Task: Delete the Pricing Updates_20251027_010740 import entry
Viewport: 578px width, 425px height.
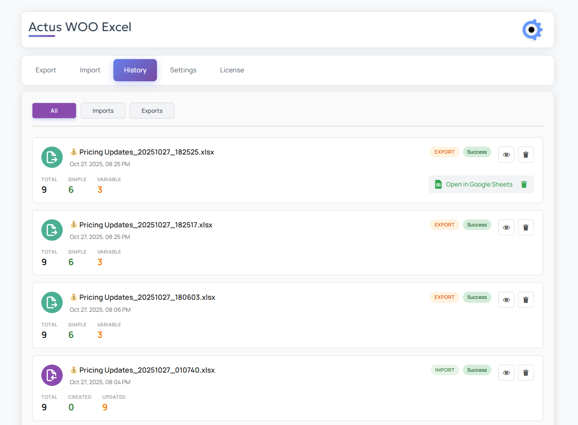Action: pos(526,372)
